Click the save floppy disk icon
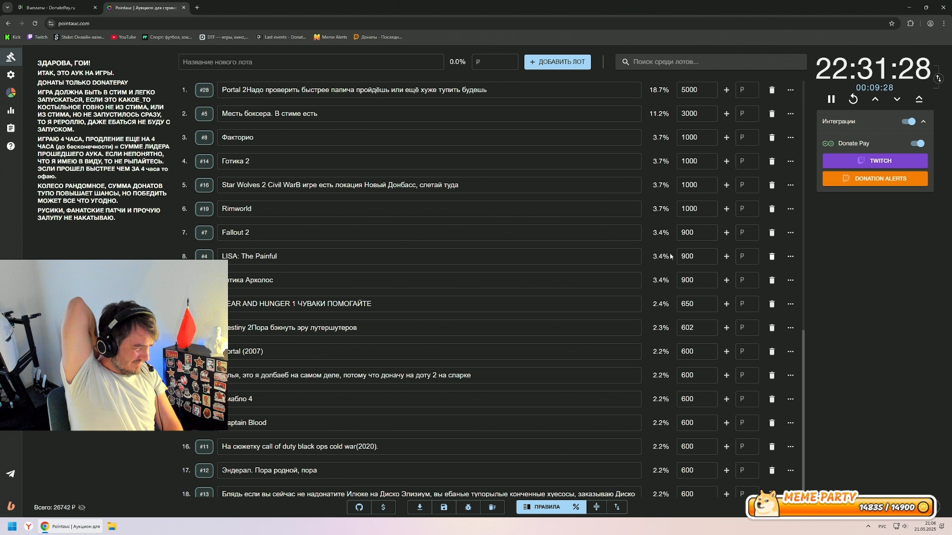 coord(444,507)
